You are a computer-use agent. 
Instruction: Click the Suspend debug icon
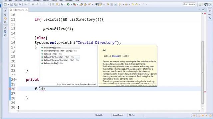coord(29,4)
